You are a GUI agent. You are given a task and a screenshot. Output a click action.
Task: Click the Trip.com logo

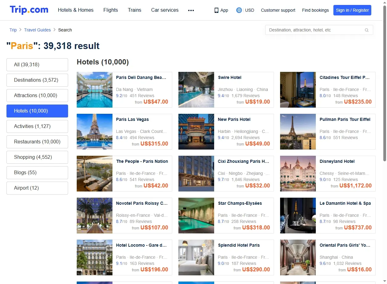coord(29,10)
